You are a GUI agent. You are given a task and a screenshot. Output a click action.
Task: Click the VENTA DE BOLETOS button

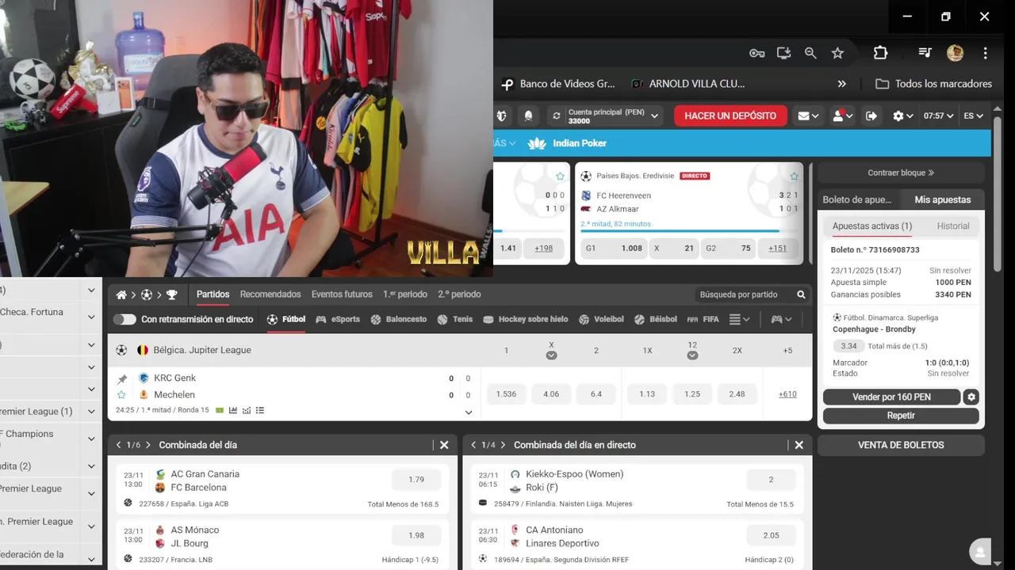click(x=901, y=445)
